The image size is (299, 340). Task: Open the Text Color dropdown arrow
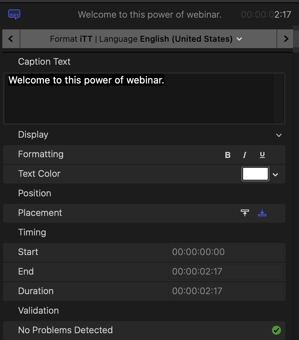pyautogui.click(x=275, y=175)
